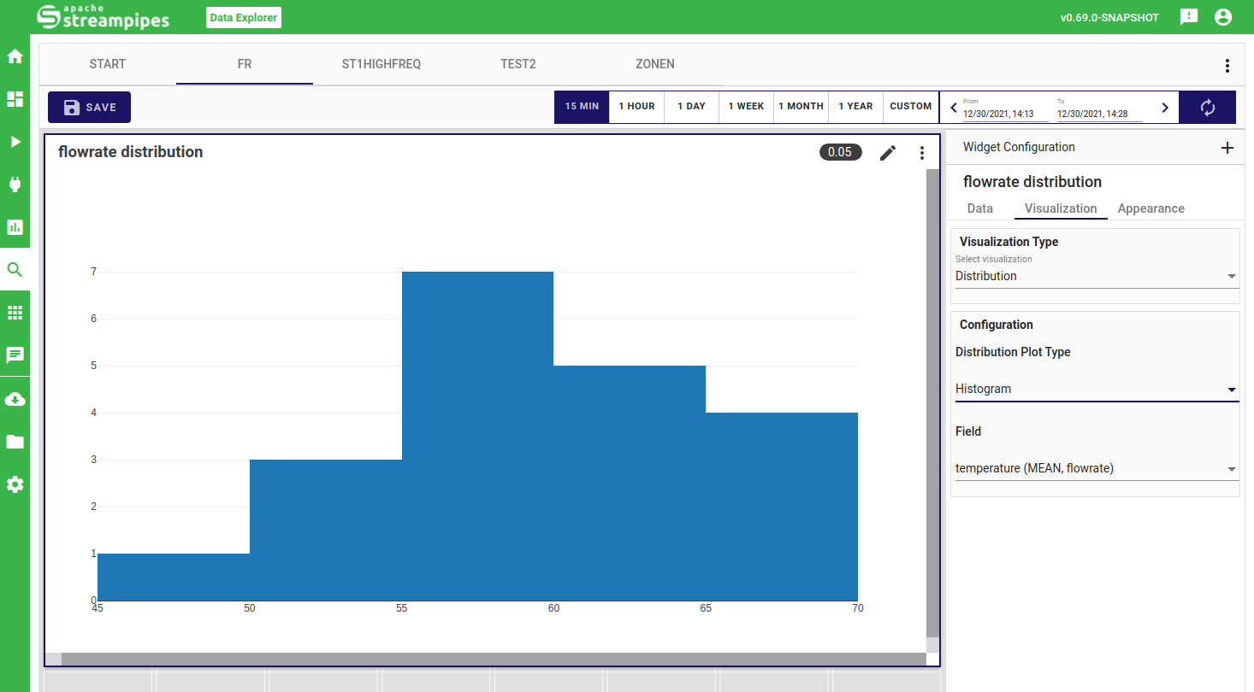This screenshot has height=692, width=1254.
Task: Switch to the ST1HIGHFREQ tab
Action: 382,64
